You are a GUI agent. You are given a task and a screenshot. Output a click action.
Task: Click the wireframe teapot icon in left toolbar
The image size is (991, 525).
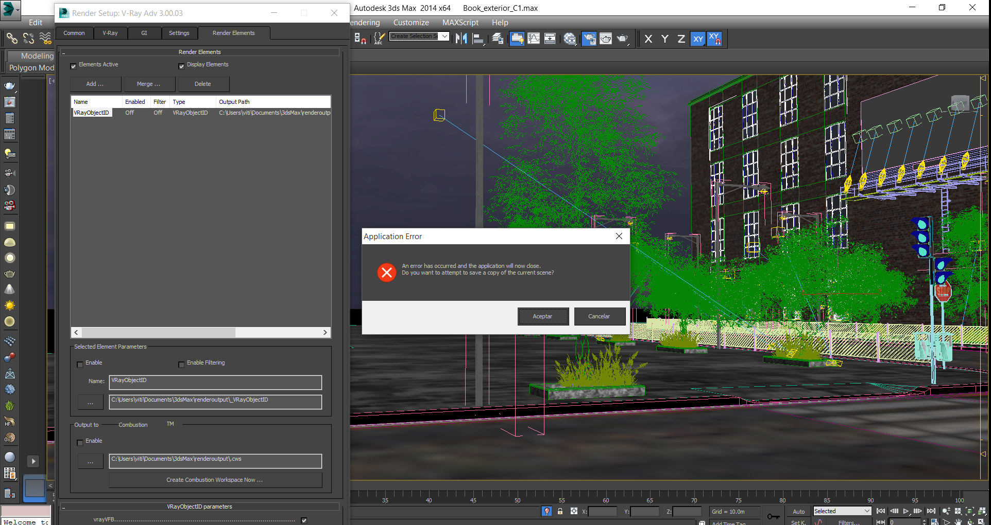(10, 274)
